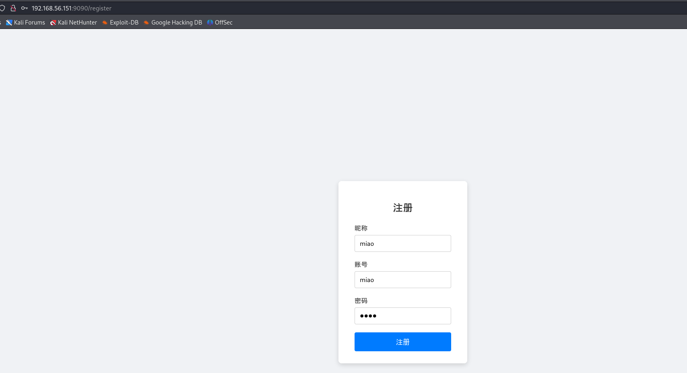Click the insecure connection padlock icon

point(13,8)
